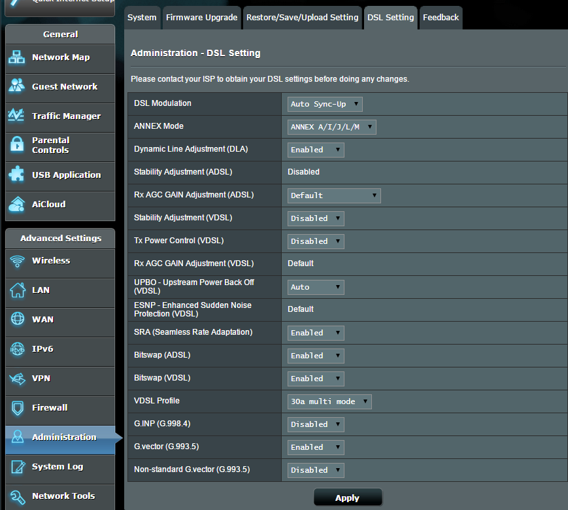Switch to the Firmware Upgrade tab
Image resolution: width=568 pixels, height=510 pixels.
[x=201, y=18]
